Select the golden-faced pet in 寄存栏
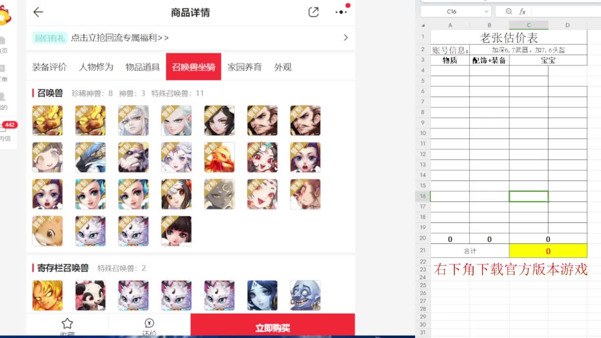 click(x=47, y=295)
